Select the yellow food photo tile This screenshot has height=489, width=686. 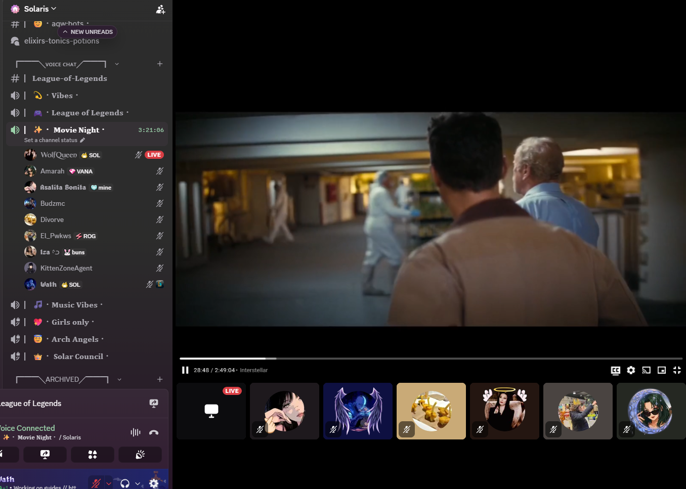coord(432,411)
